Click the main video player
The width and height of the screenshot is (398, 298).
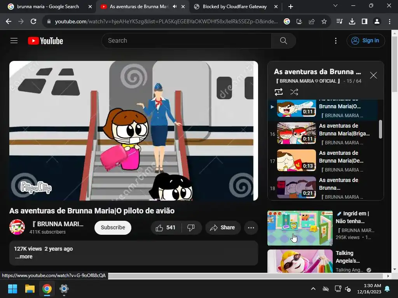(134, 130)
